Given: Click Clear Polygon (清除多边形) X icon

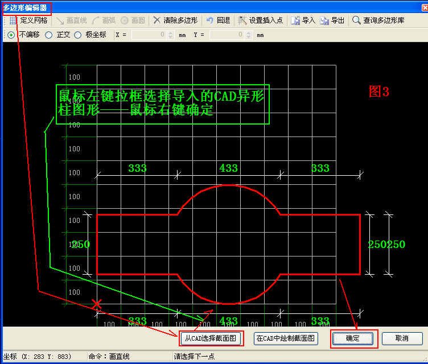Looking at the screenshot, I should (157, 20).
